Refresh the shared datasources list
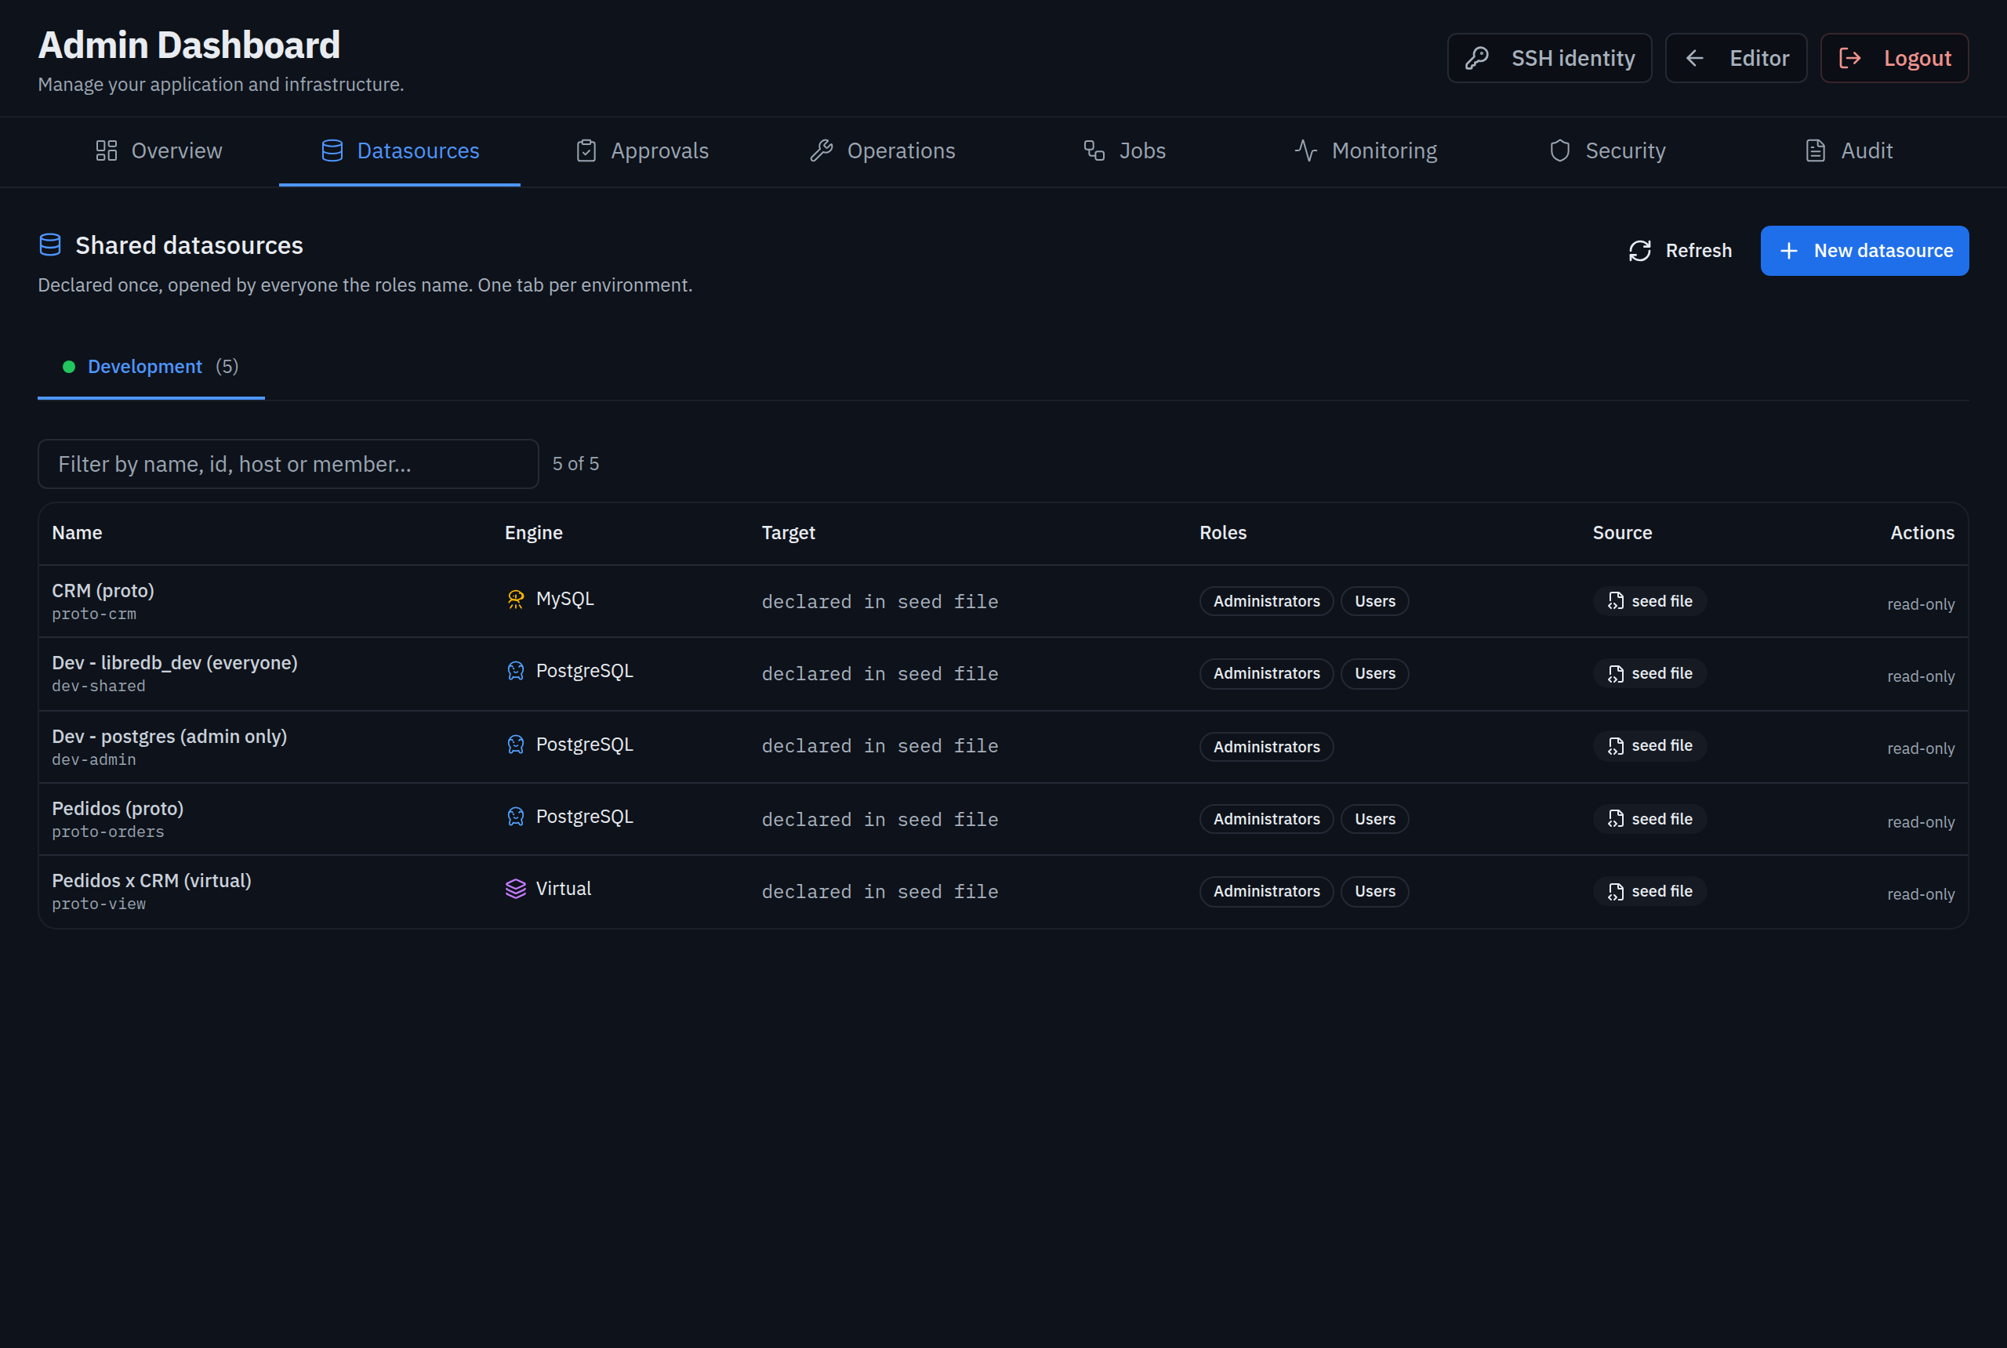This screenshot has width=2007, height=1348. (1680, 251)
